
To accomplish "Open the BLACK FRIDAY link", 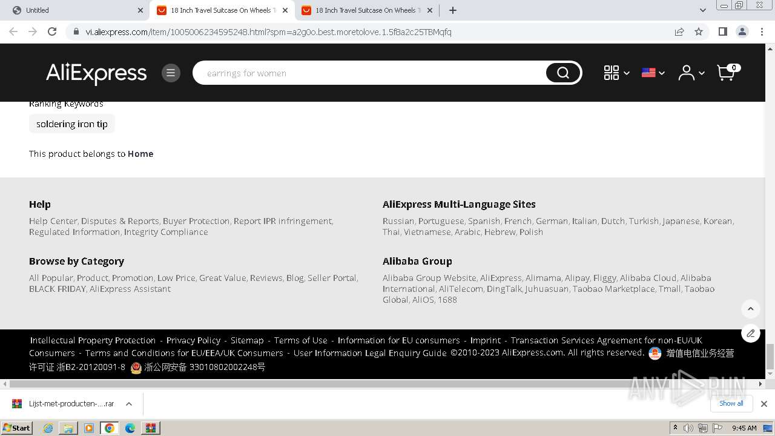I will click(58, 289).
